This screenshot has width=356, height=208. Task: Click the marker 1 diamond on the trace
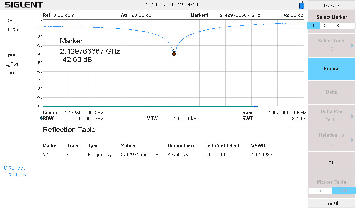pos(174,54)
